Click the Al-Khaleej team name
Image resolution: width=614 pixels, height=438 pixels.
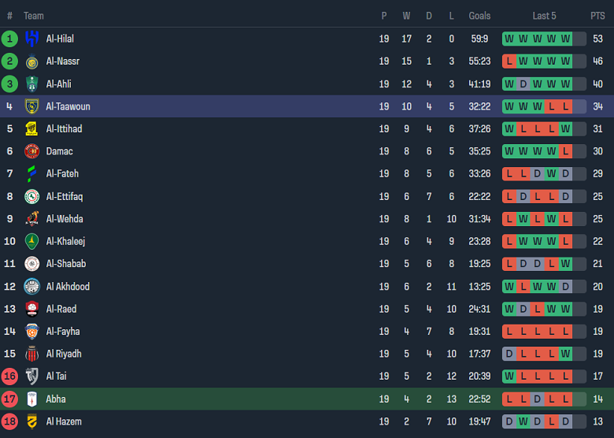point(65,242)
